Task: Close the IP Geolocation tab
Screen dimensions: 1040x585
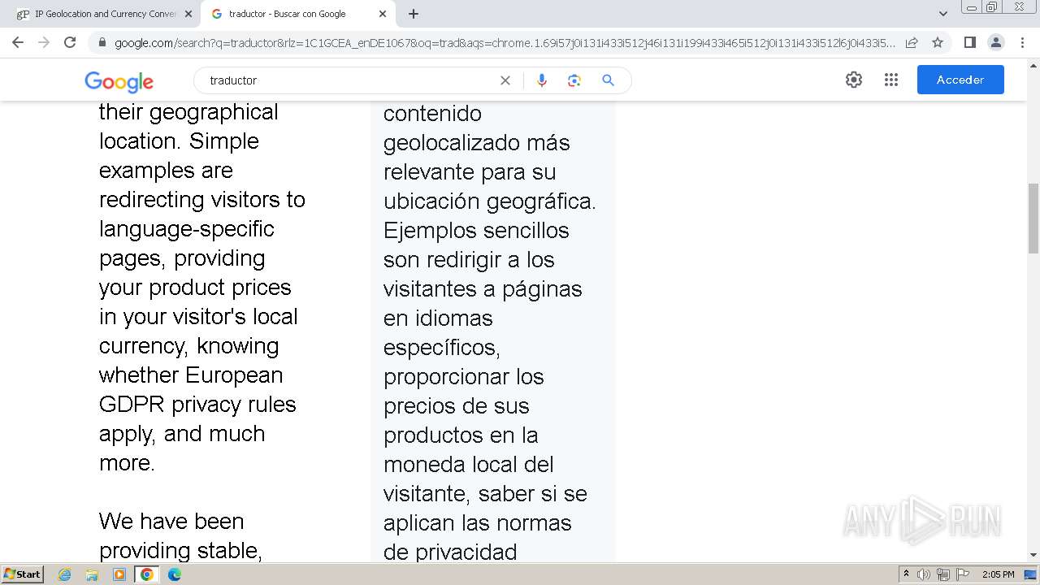Action: [188, 14]
